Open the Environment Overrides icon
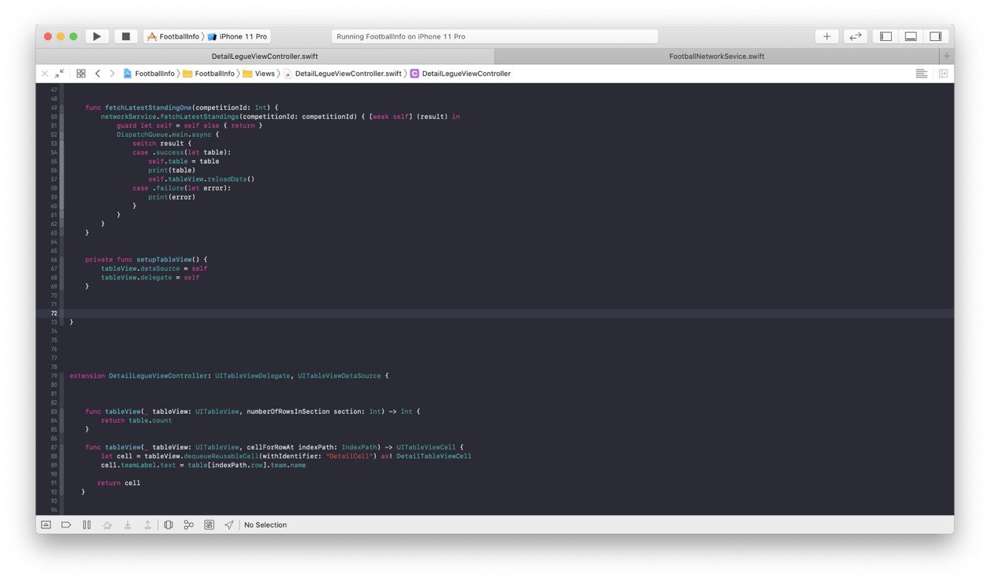990x581 pixels. click(209, 525)
